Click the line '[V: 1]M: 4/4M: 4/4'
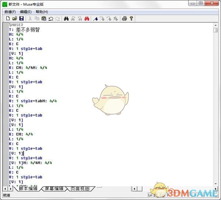 click(30, 163)
